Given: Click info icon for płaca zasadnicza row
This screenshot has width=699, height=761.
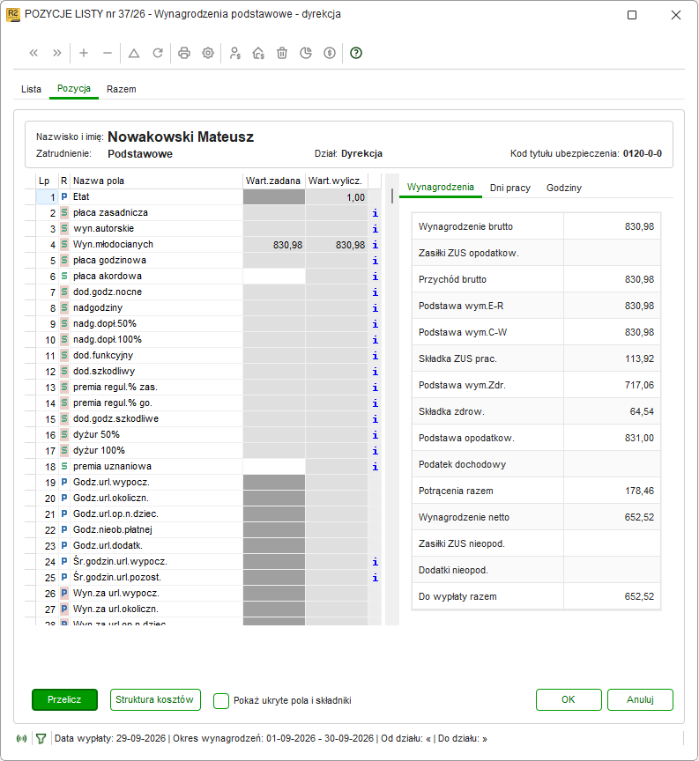Looking at the screenshot, I should coord(375,213).
